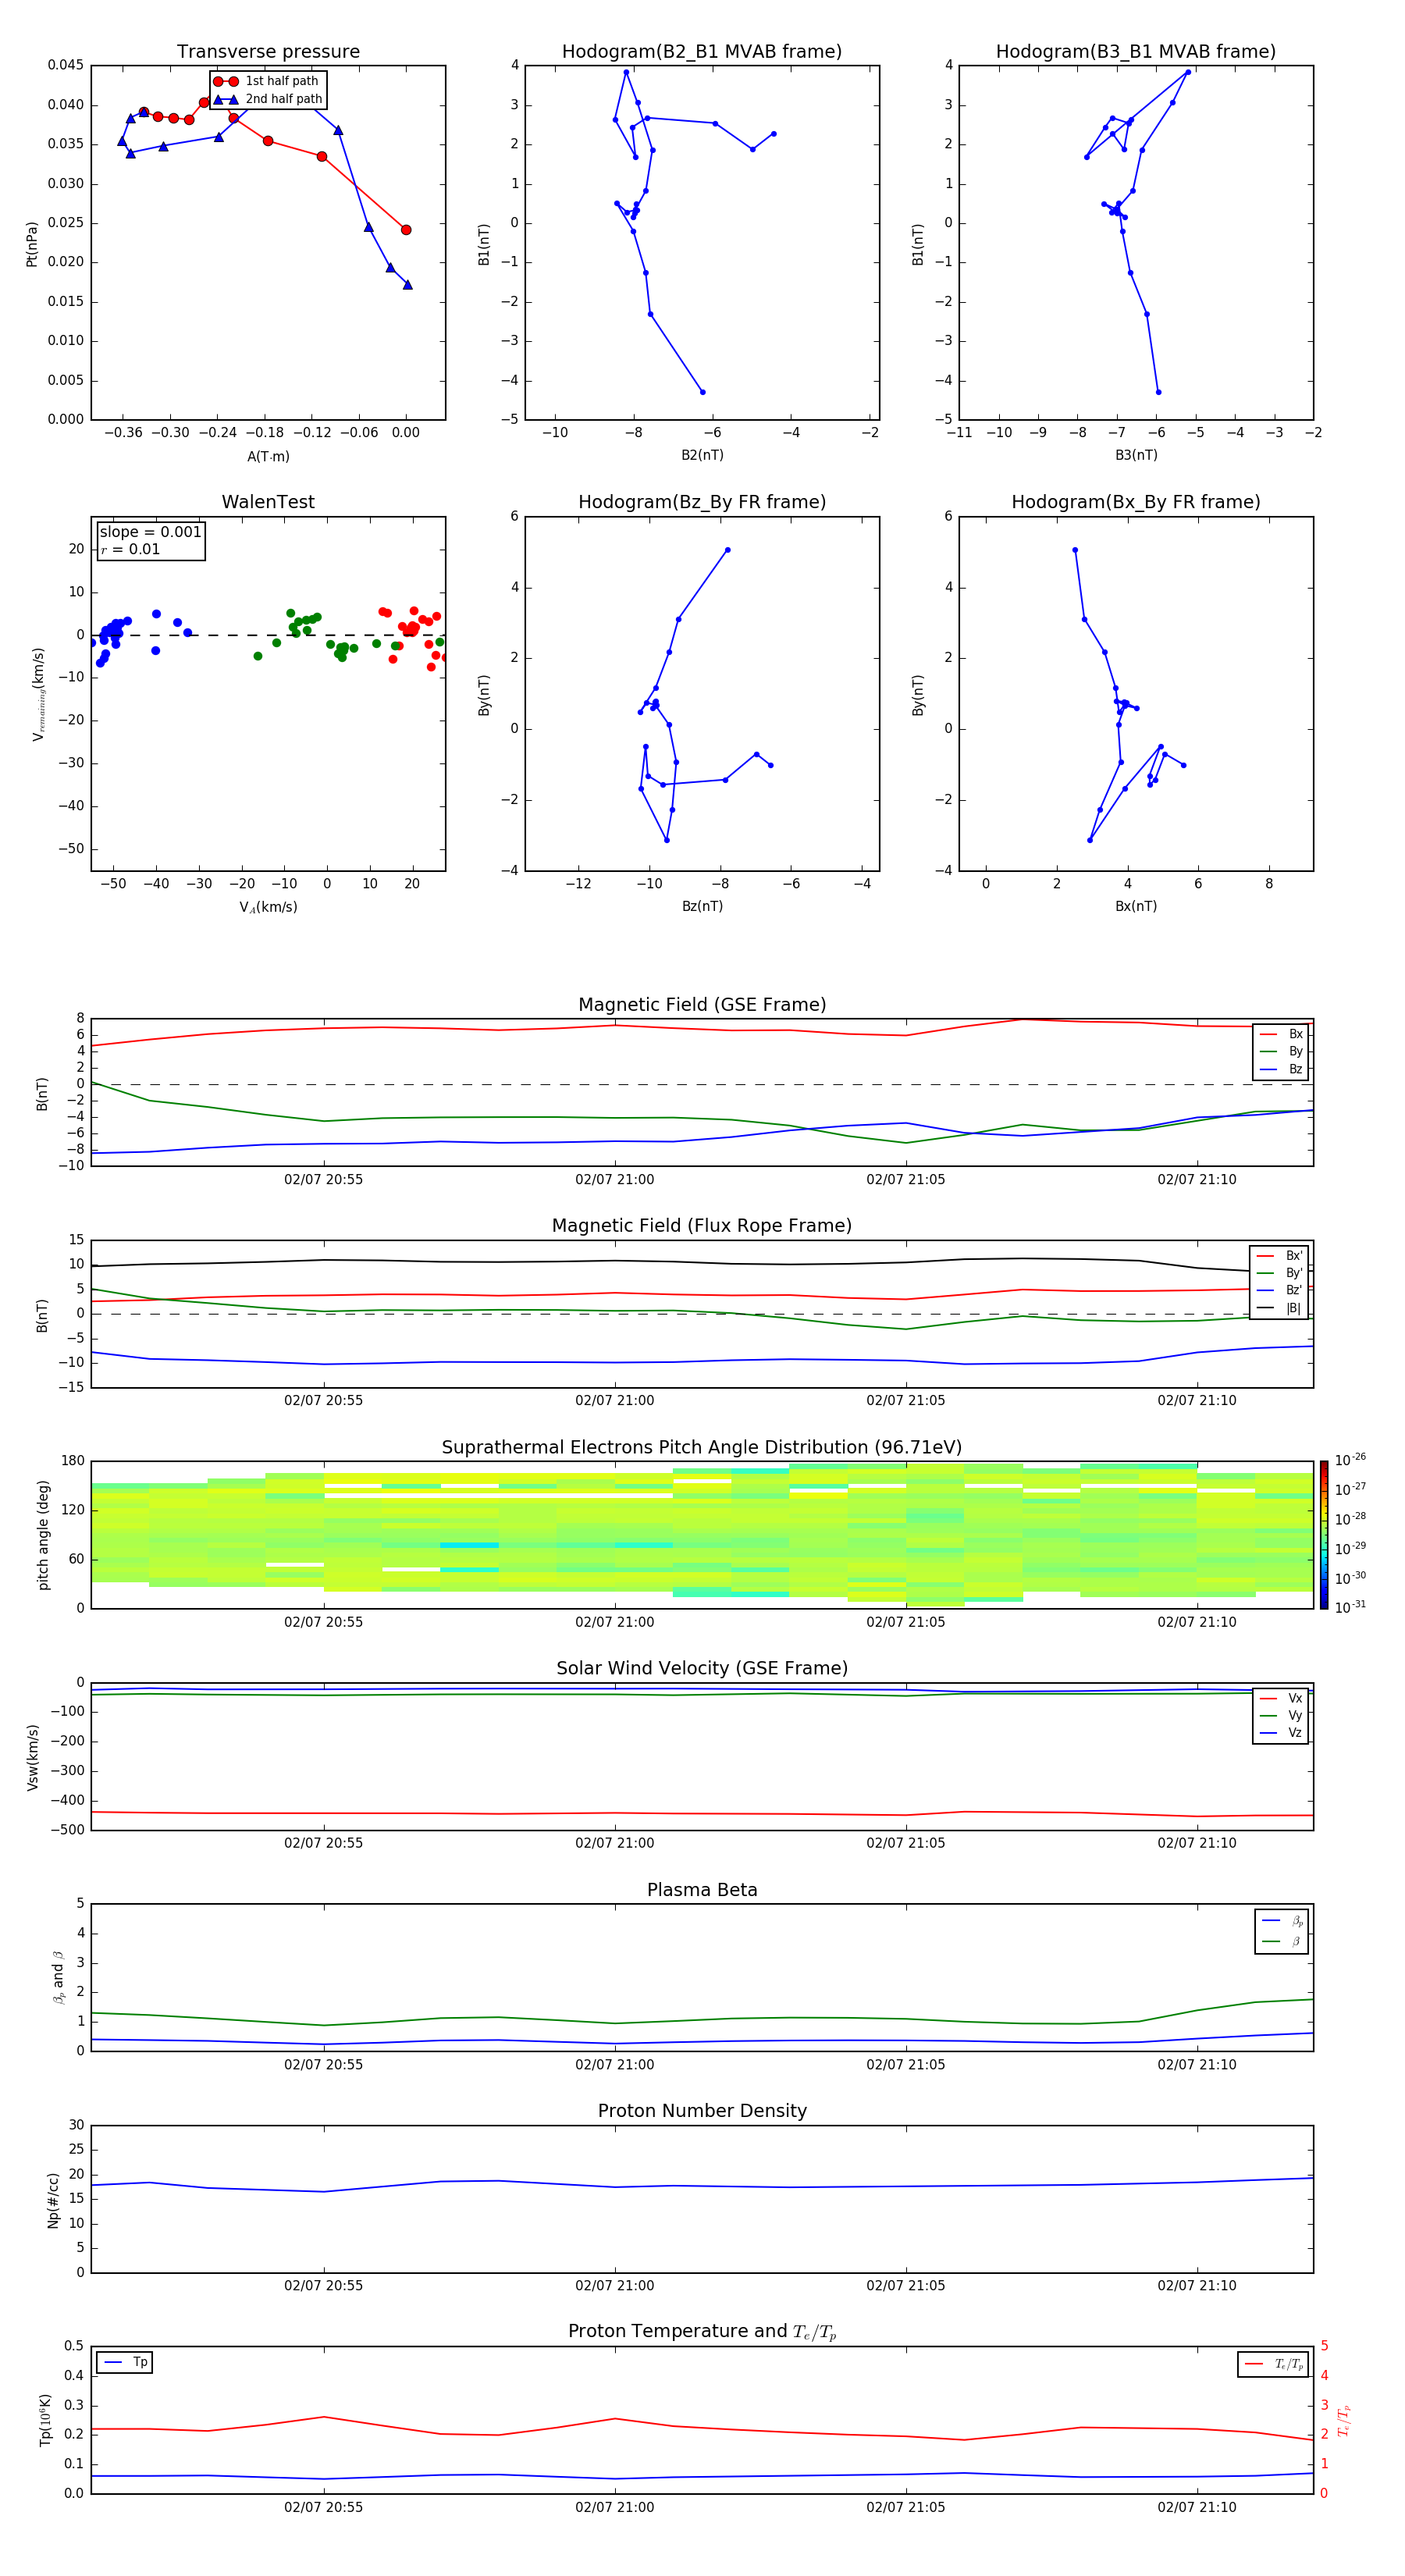1405x2576 pixels.
Task: Select the red "Te/Tp" right axis label
Action: (x=1344, y=2421)
